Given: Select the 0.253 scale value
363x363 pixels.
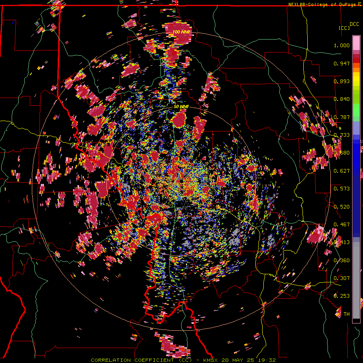Looking at the screenshot, I should coord(342,296).
